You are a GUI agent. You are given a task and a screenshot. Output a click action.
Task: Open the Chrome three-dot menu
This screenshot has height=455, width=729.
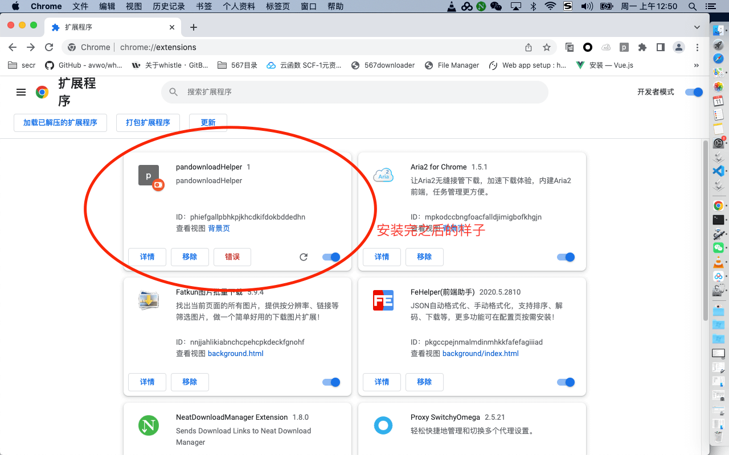(x=697, y=47)
